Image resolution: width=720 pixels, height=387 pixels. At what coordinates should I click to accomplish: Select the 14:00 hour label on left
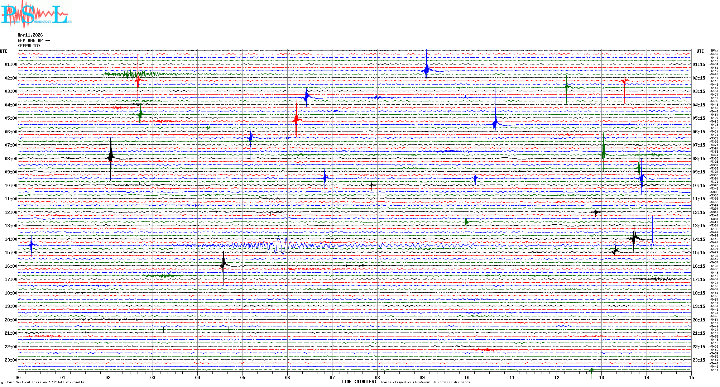[x=11, y=239]
